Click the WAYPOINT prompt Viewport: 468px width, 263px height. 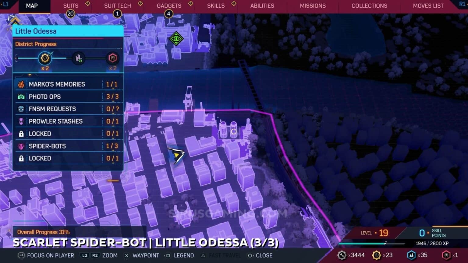point(142,255)
